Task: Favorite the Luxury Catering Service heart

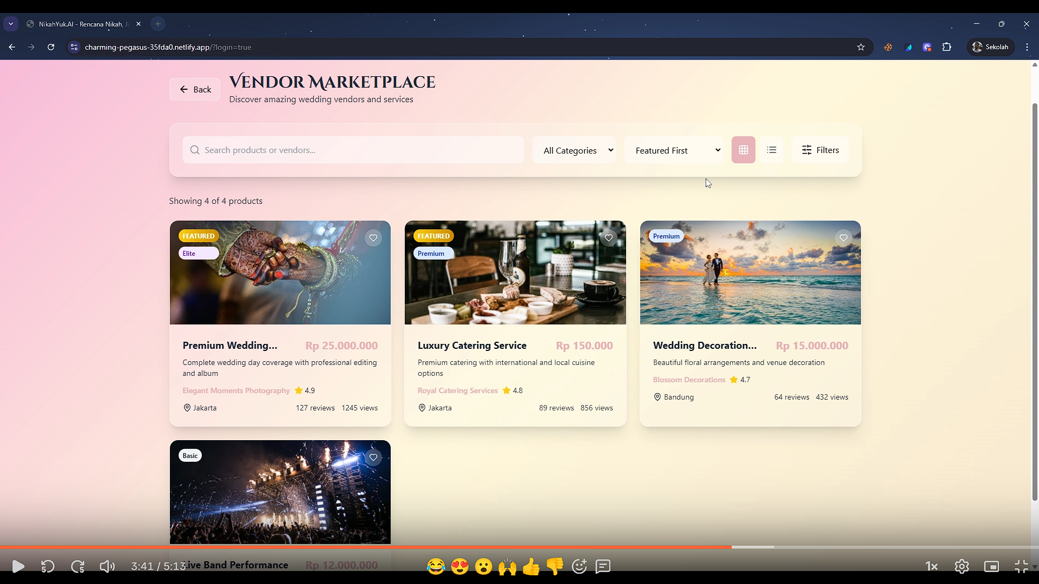Action: click(x=609, y=238)
